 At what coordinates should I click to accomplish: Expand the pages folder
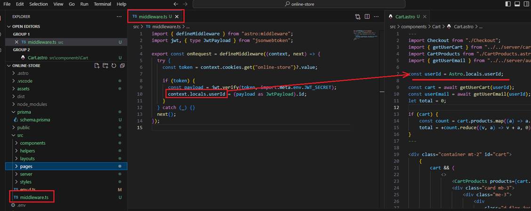[16, 166]
